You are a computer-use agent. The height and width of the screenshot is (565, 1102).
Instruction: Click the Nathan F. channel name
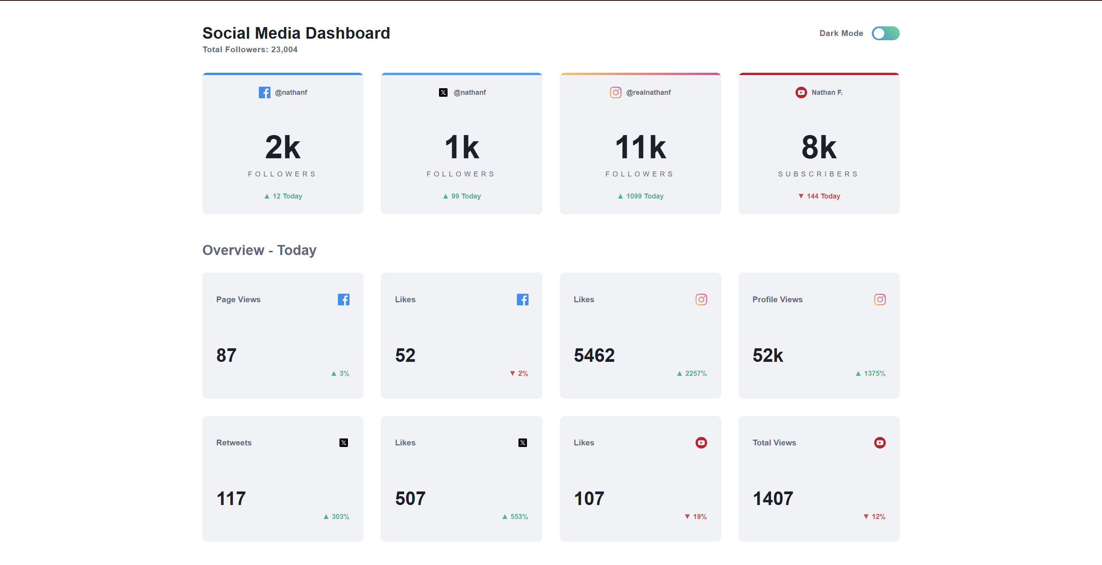tap(826, 92)
